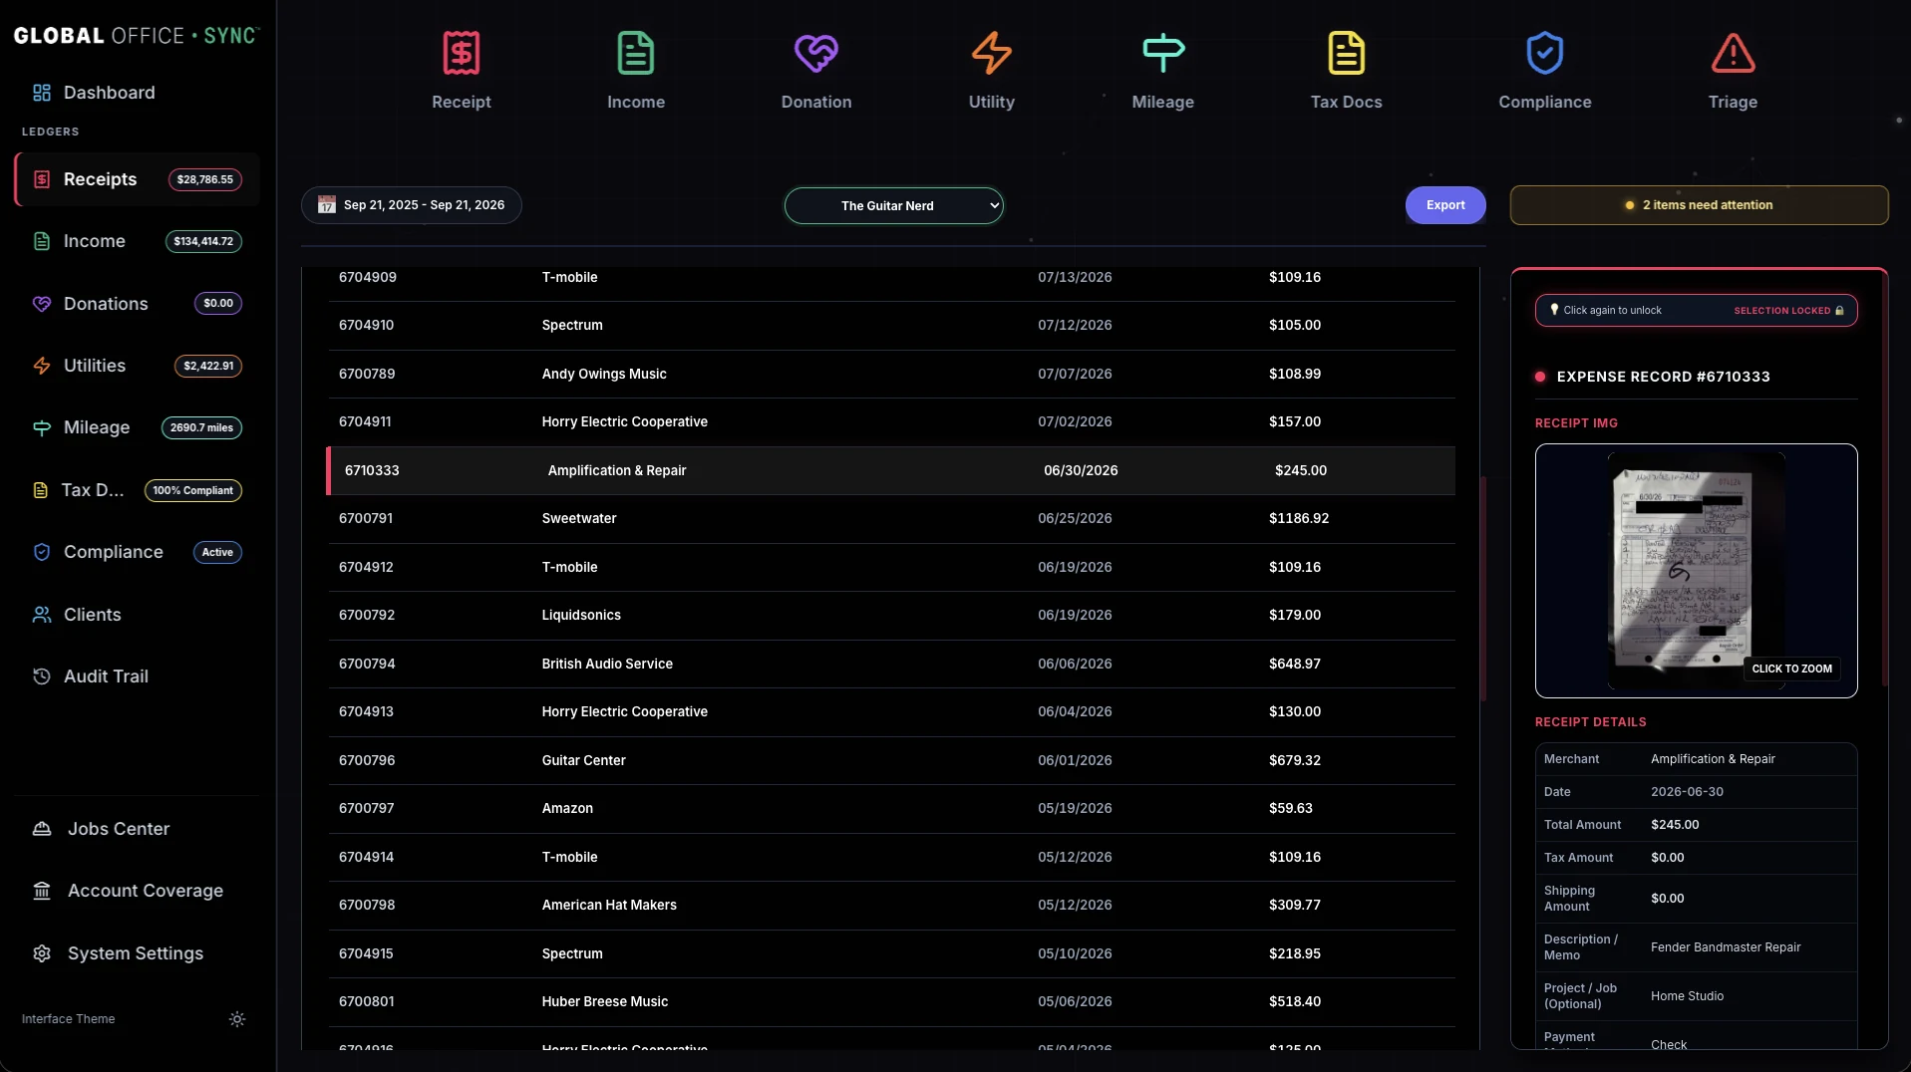Open the Huber Breese Music receipt
Image resolution: width=1911 pixels, height=1072 pixels.
(x=891, y=1001)
